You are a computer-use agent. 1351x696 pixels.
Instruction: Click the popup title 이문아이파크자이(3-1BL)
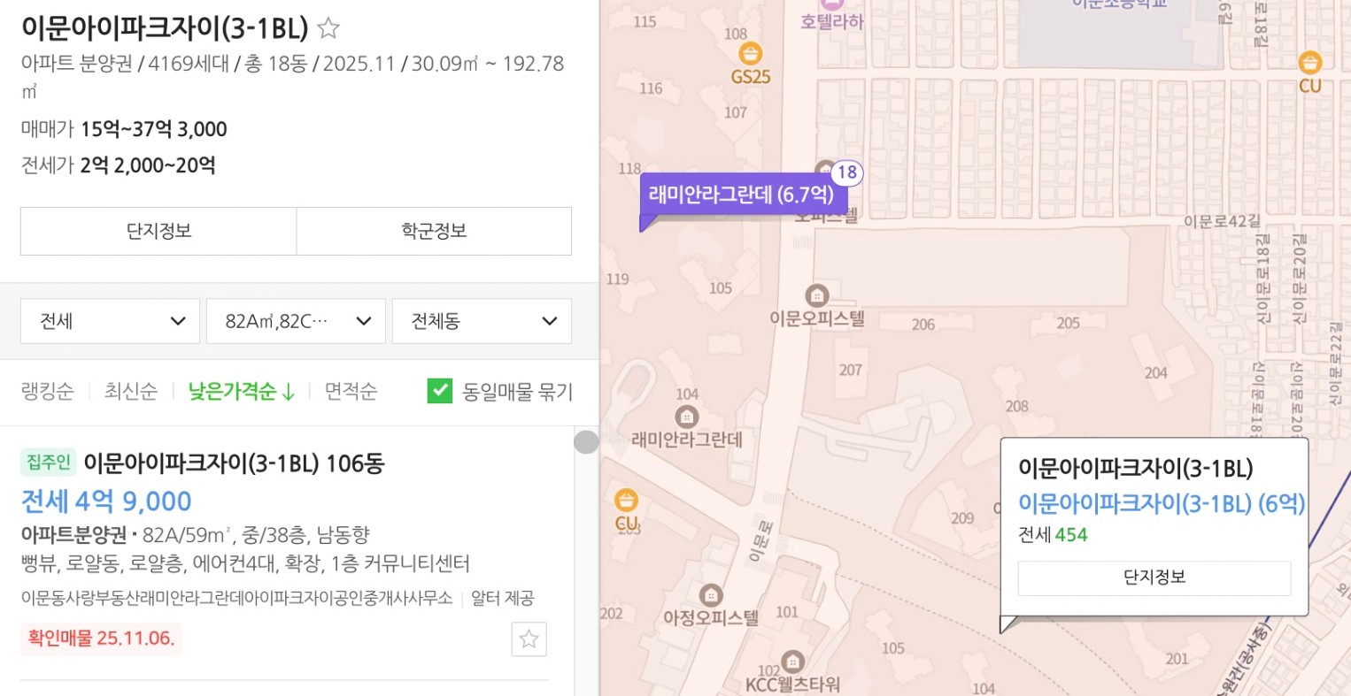point(1136,469)
